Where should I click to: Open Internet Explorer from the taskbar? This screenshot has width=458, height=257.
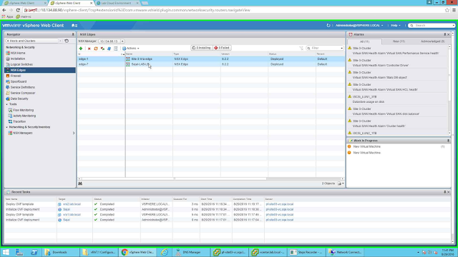point(165,252)
